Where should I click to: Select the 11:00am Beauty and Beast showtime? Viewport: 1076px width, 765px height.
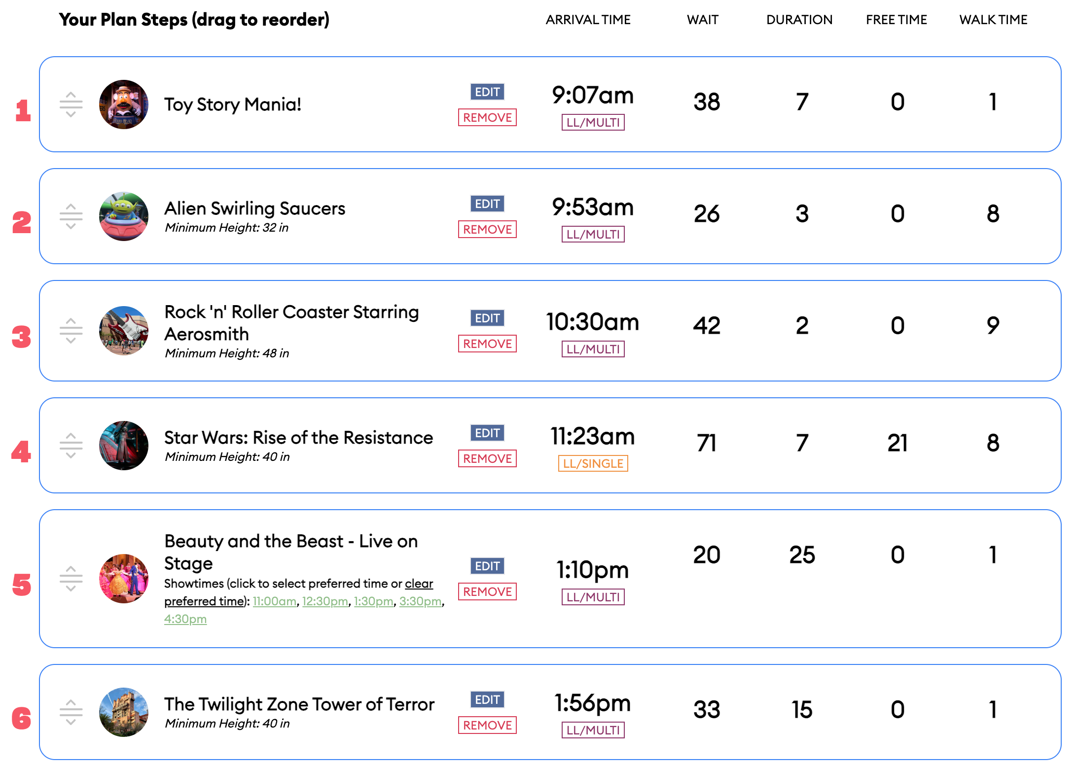tap(275, 601)
